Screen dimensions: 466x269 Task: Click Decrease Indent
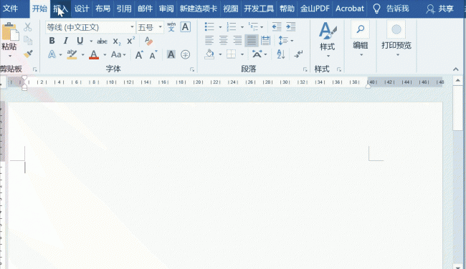277,26
